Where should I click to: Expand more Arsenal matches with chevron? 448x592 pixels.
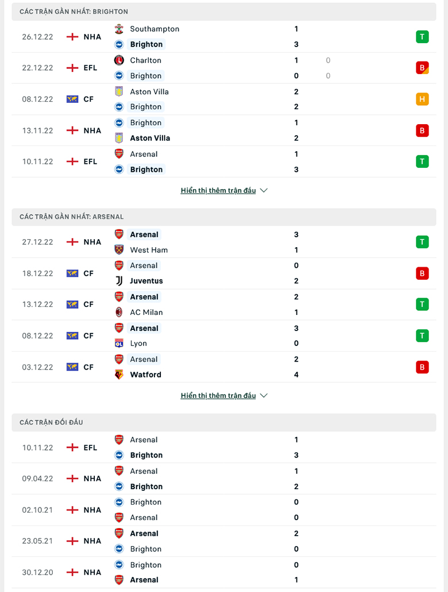click(264, 395)
